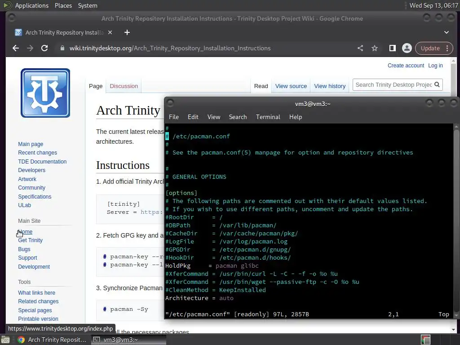Image resolution: width=460 pixels, height=345 pixels.
Task: Open the terminal Edit menu
Action: 193,117
